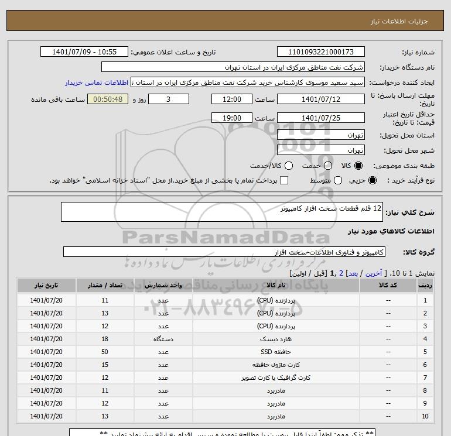Screen dimensions: 451x436
Task: Click the شماره نیاز field 1101093221000173
Action: [x=321, y=52]
